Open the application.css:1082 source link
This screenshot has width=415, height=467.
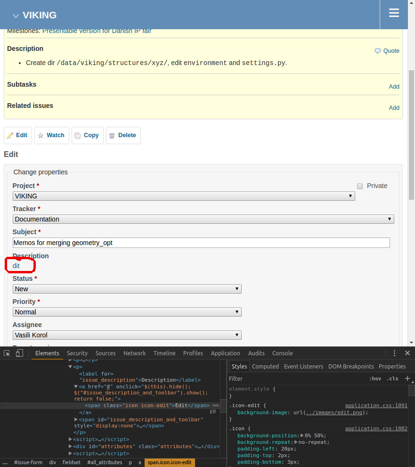tap(376, 428)
